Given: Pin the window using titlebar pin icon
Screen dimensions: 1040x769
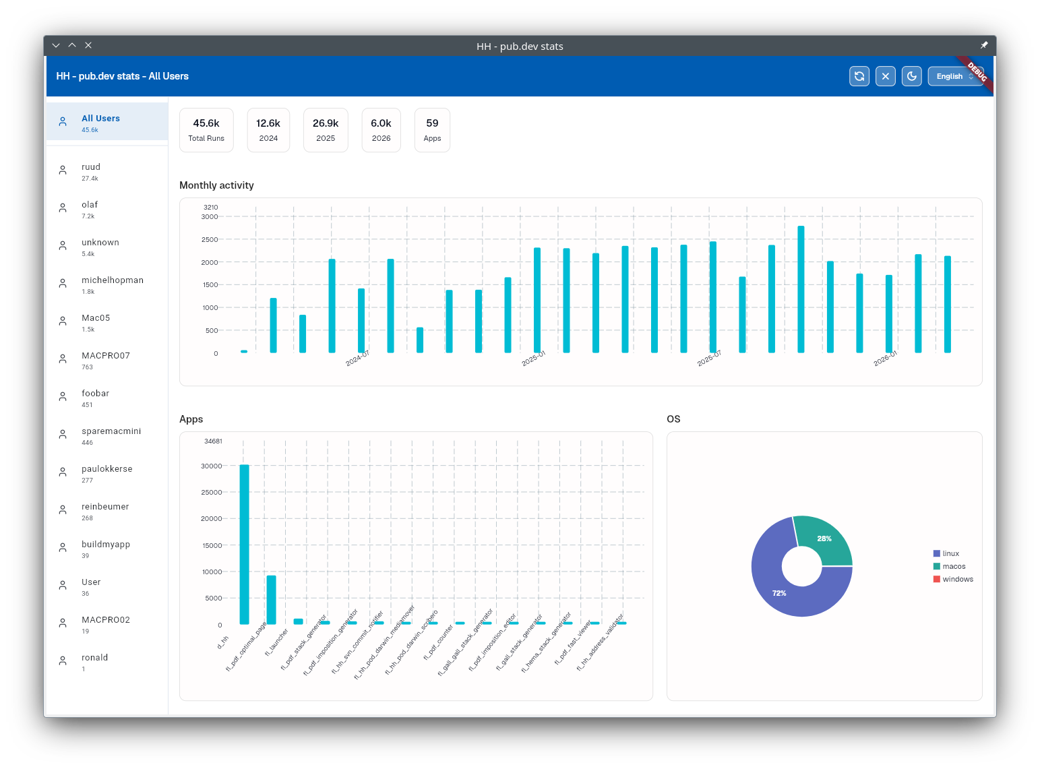Looking at the screenshot, I should pyautogui.click(x=984, y=45).
